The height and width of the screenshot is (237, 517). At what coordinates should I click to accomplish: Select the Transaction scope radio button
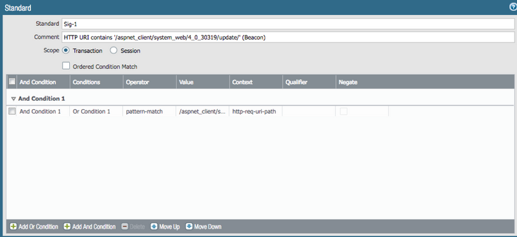[66, 50]
